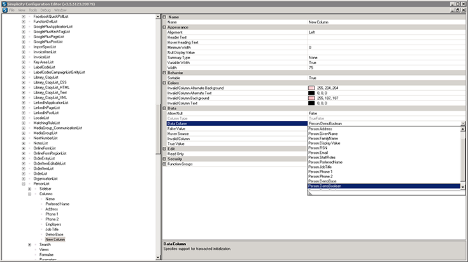
Task: Click tree panel scroll down arrow
Action: point(158,258)
